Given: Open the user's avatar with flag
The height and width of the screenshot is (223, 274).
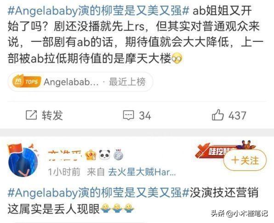Looking at the screenshot, I should coord(23,160).
